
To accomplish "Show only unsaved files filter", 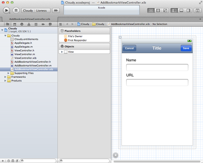I will click(17, 161).
